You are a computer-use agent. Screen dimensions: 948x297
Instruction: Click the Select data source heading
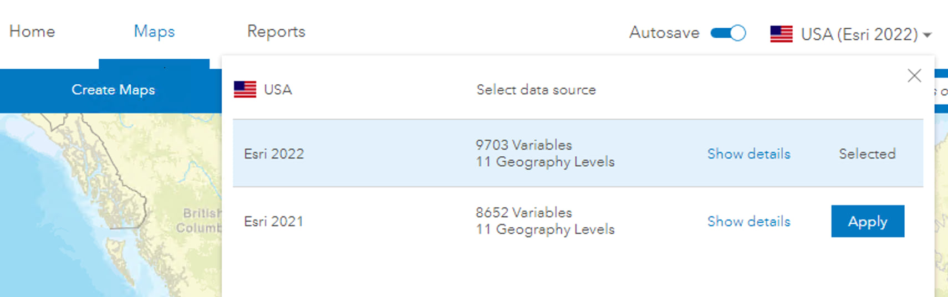pyautogui.click(x=536, y=90)
